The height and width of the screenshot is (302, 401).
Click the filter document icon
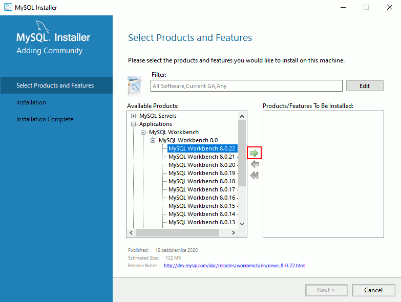click(135, 86)
